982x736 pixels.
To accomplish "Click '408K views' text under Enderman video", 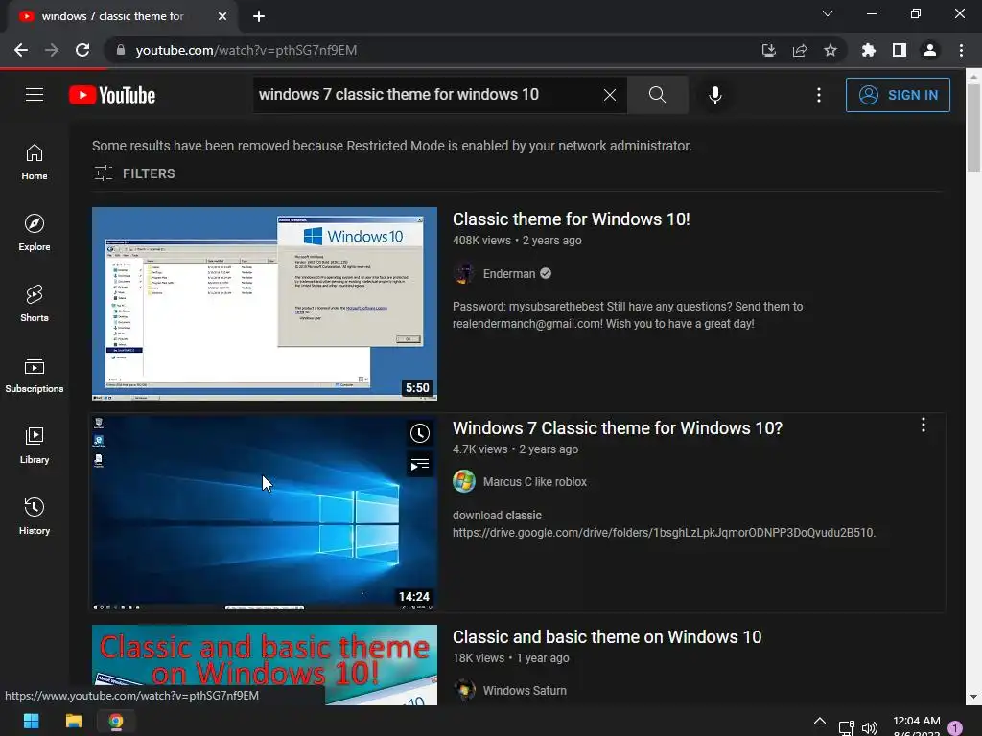I will pyautogui.click(x=481, y=241).
